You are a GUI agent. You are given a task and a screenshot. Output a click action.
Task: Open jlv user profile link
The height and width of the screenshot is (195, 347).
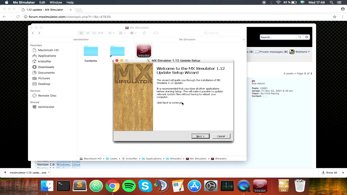coord(253,81)
